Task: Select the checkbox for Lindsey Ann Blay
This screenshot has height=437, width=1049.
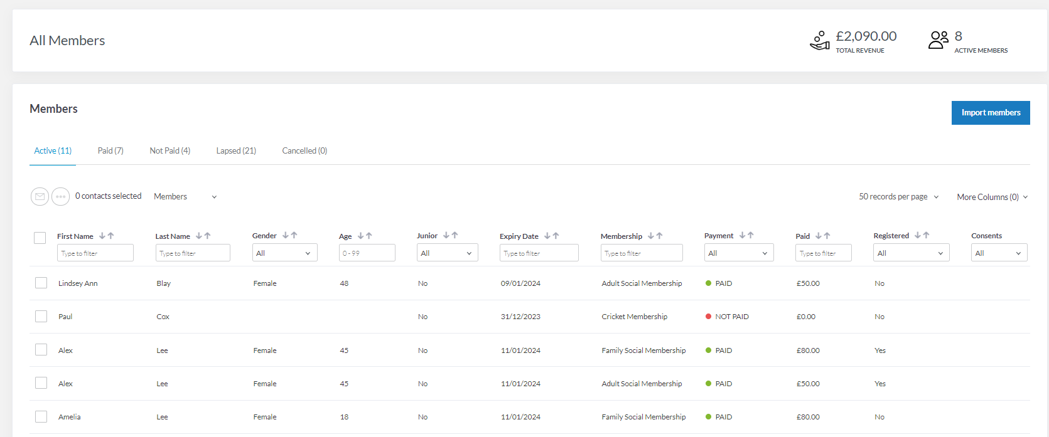Action: point(41,283)
